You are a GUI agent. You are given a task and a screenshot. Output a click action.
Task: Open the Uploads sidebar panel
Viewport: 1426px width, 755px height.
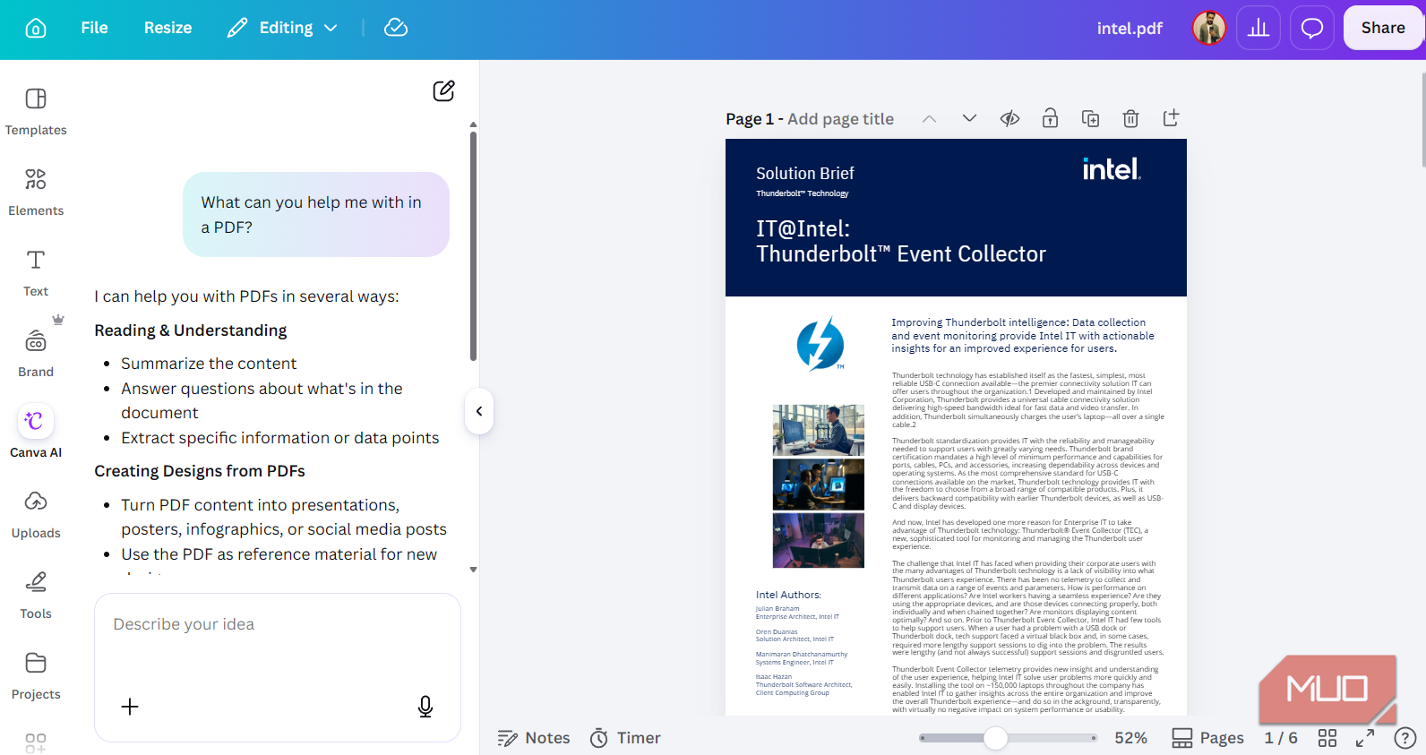pos(36,514)
